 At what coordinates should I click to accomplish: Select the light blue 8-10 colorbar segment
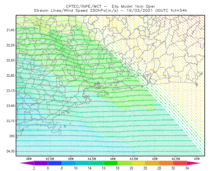(69, 163)
